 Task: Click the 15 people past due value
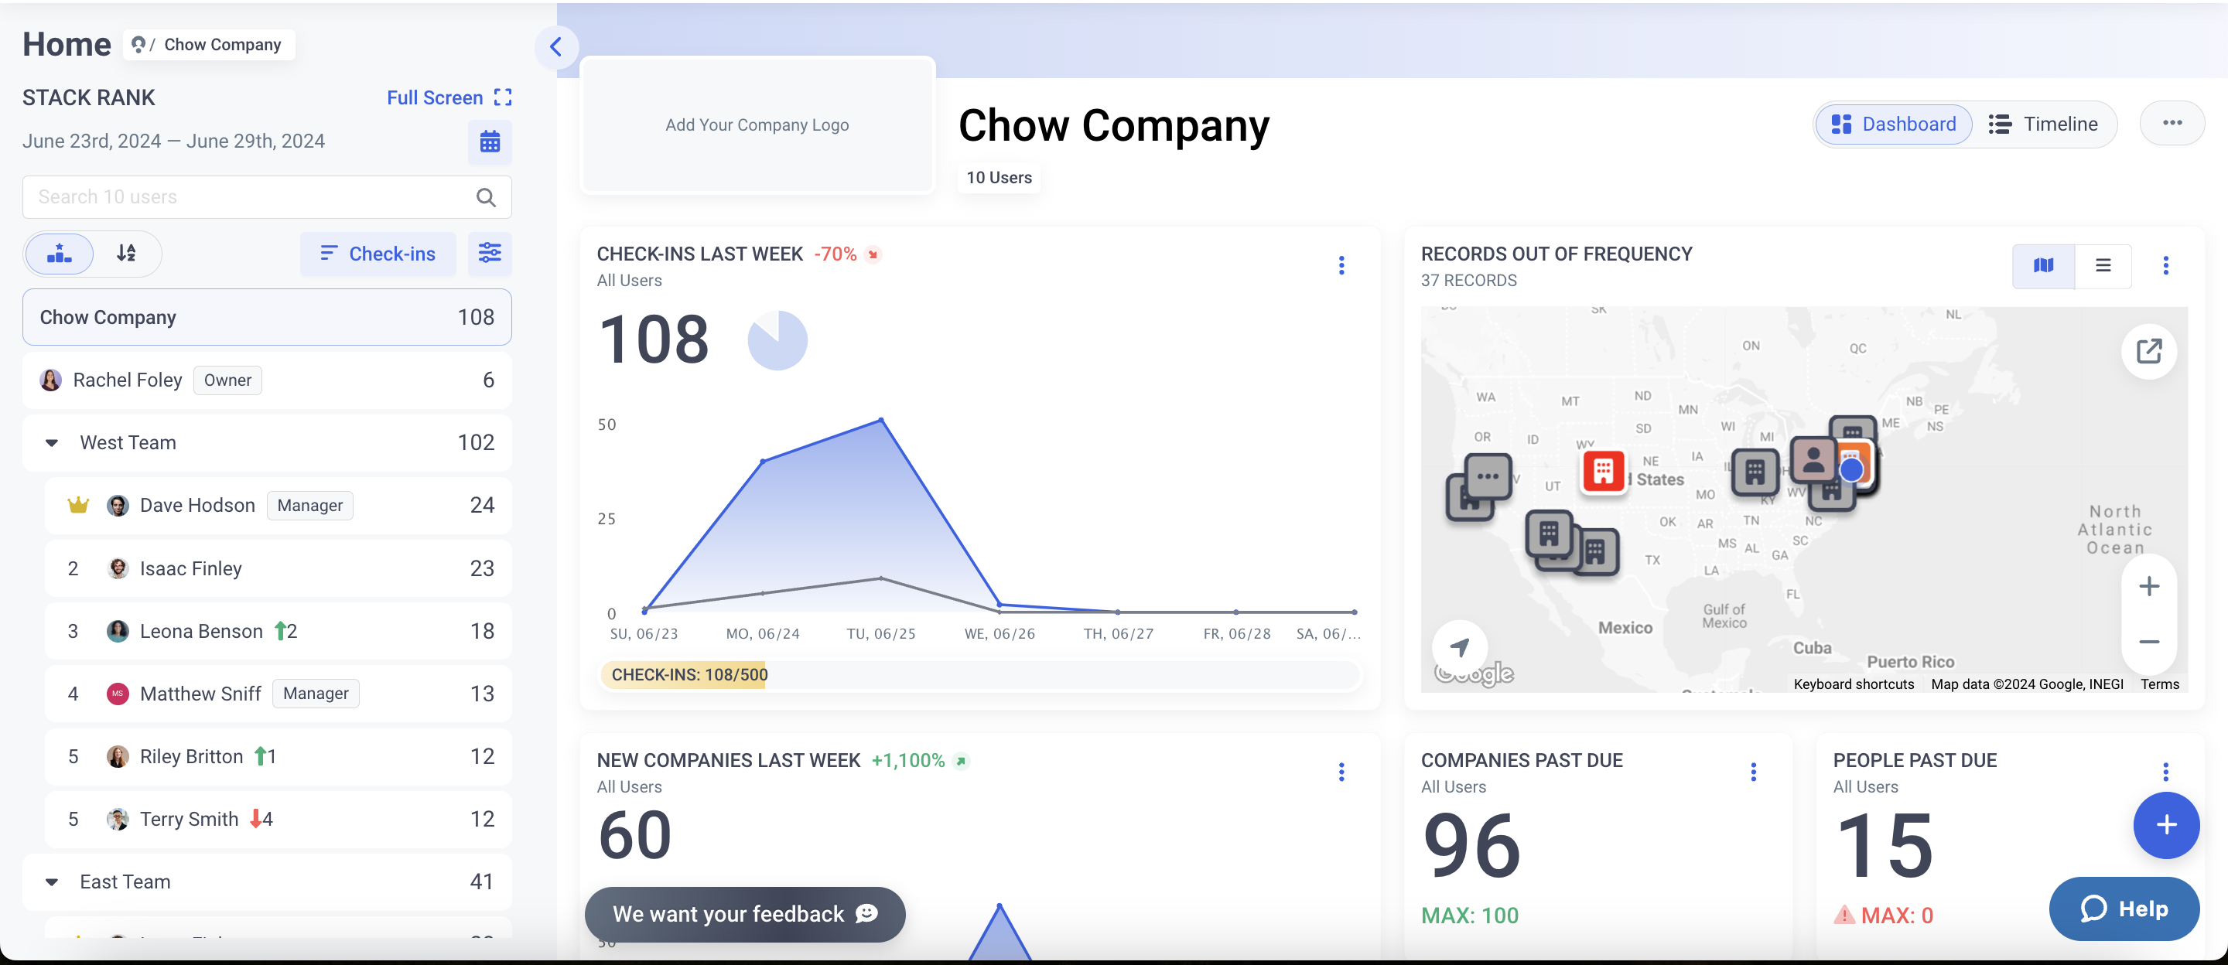coord(1884,846)
